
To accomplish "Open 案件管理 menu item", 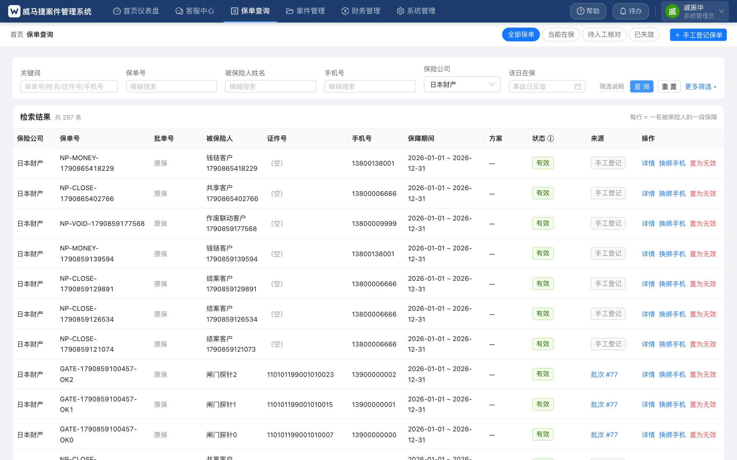I will point(305,11).
